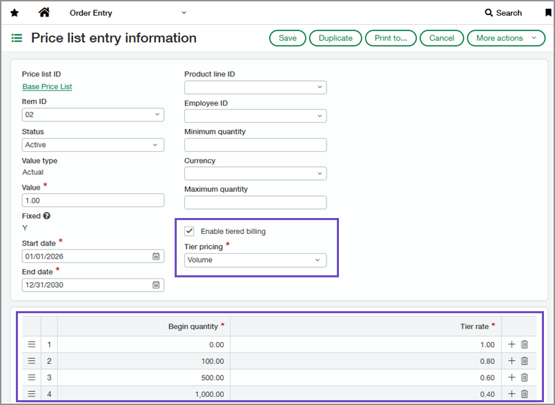Focus the Minimum quantity field
The height and width of the screenshot is (405, 555).
tap(255, 145)
